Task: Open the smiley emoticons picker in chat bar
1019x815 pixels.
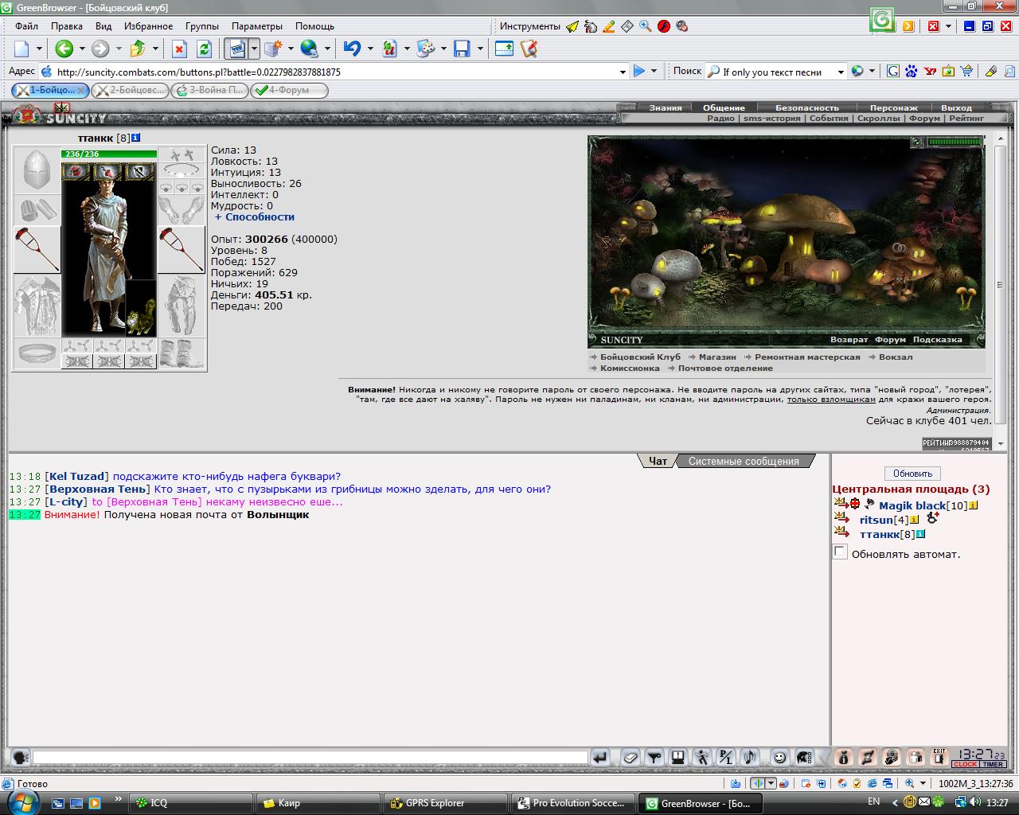Action: 779,758
